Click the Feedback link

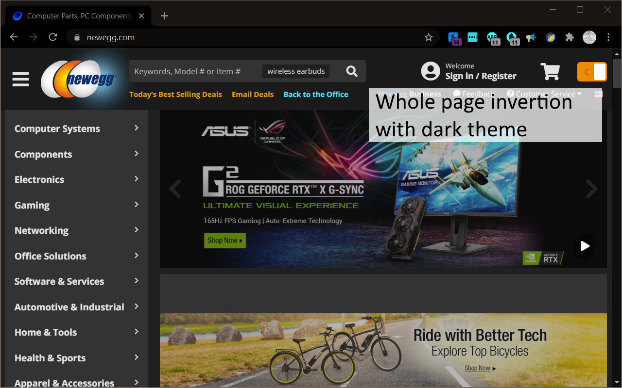[x=474, y=94]
